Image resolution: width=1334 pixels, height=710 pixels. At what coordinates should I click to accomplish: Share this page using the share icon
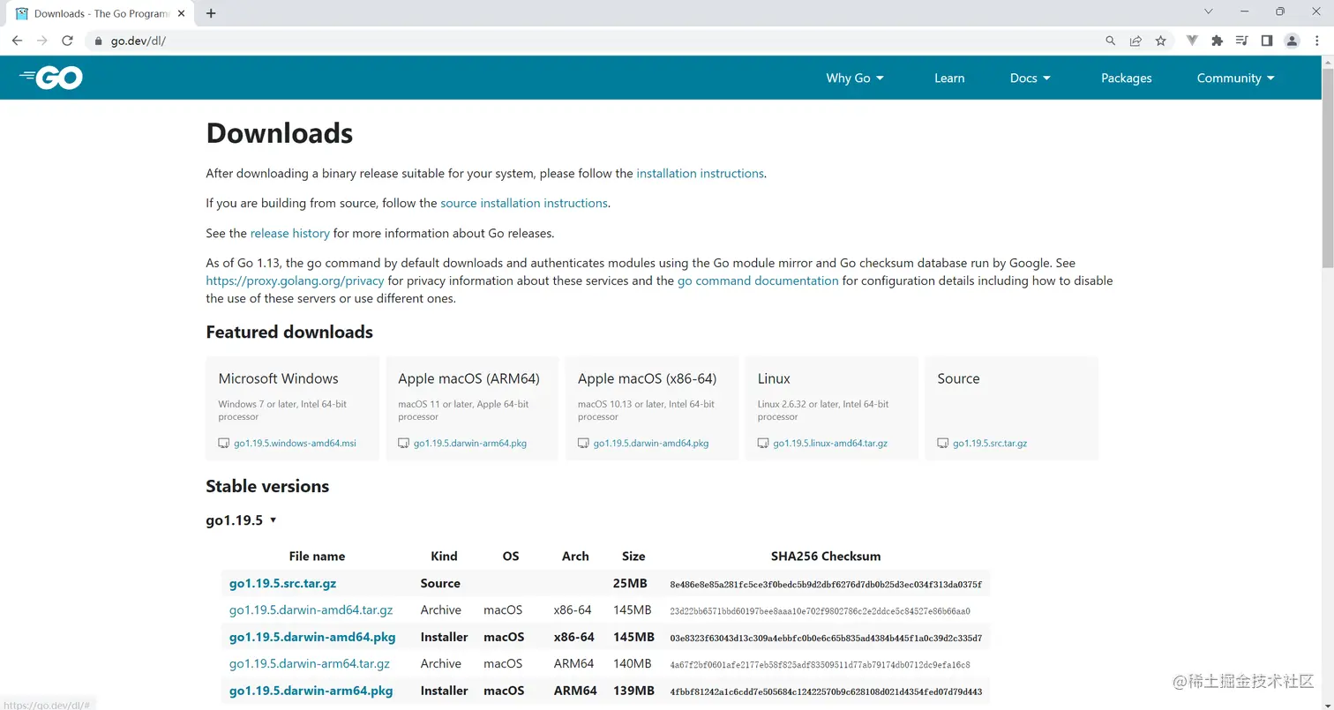click(x=1135, y=41)
